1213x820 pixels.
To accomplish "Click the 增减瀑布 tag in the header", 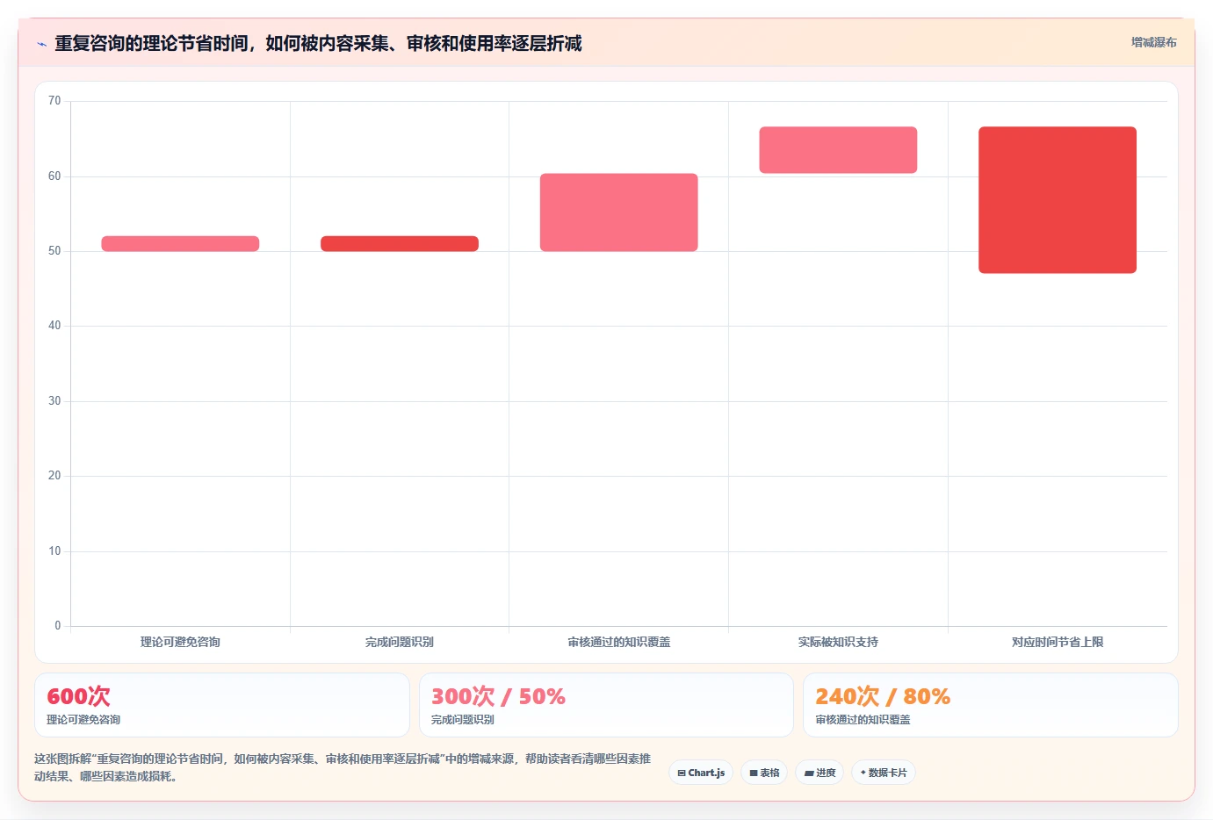I will pyautogui.click(x=1153, y=42).
